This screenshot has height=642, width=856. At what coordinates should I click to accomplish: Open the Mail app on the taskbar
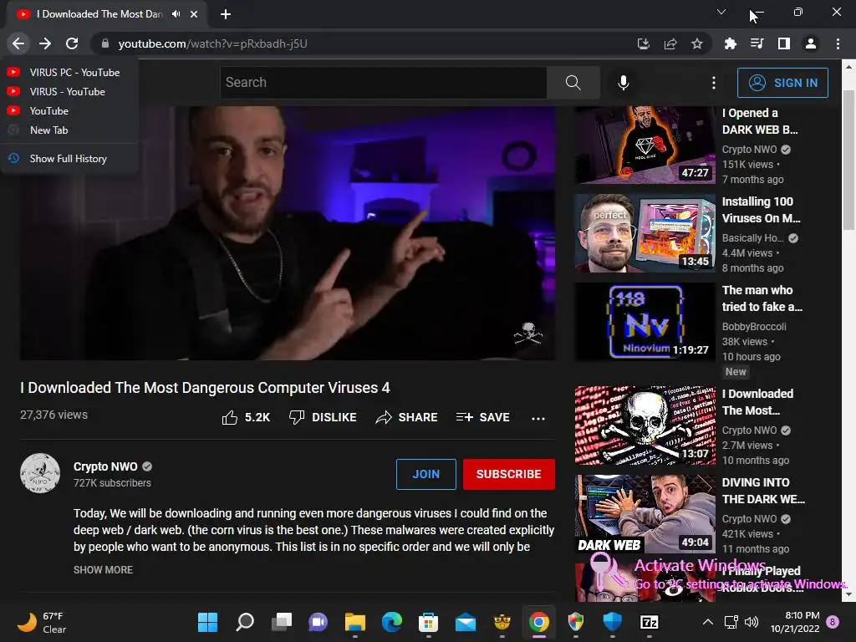point(465,622)
